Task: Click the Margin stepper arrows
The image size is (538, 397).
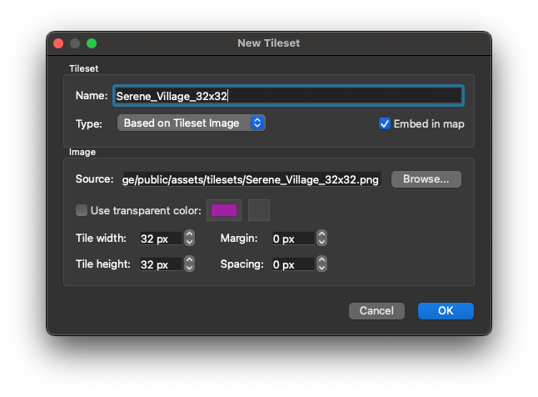Action: pyautogui.click(x=322, y=239)
